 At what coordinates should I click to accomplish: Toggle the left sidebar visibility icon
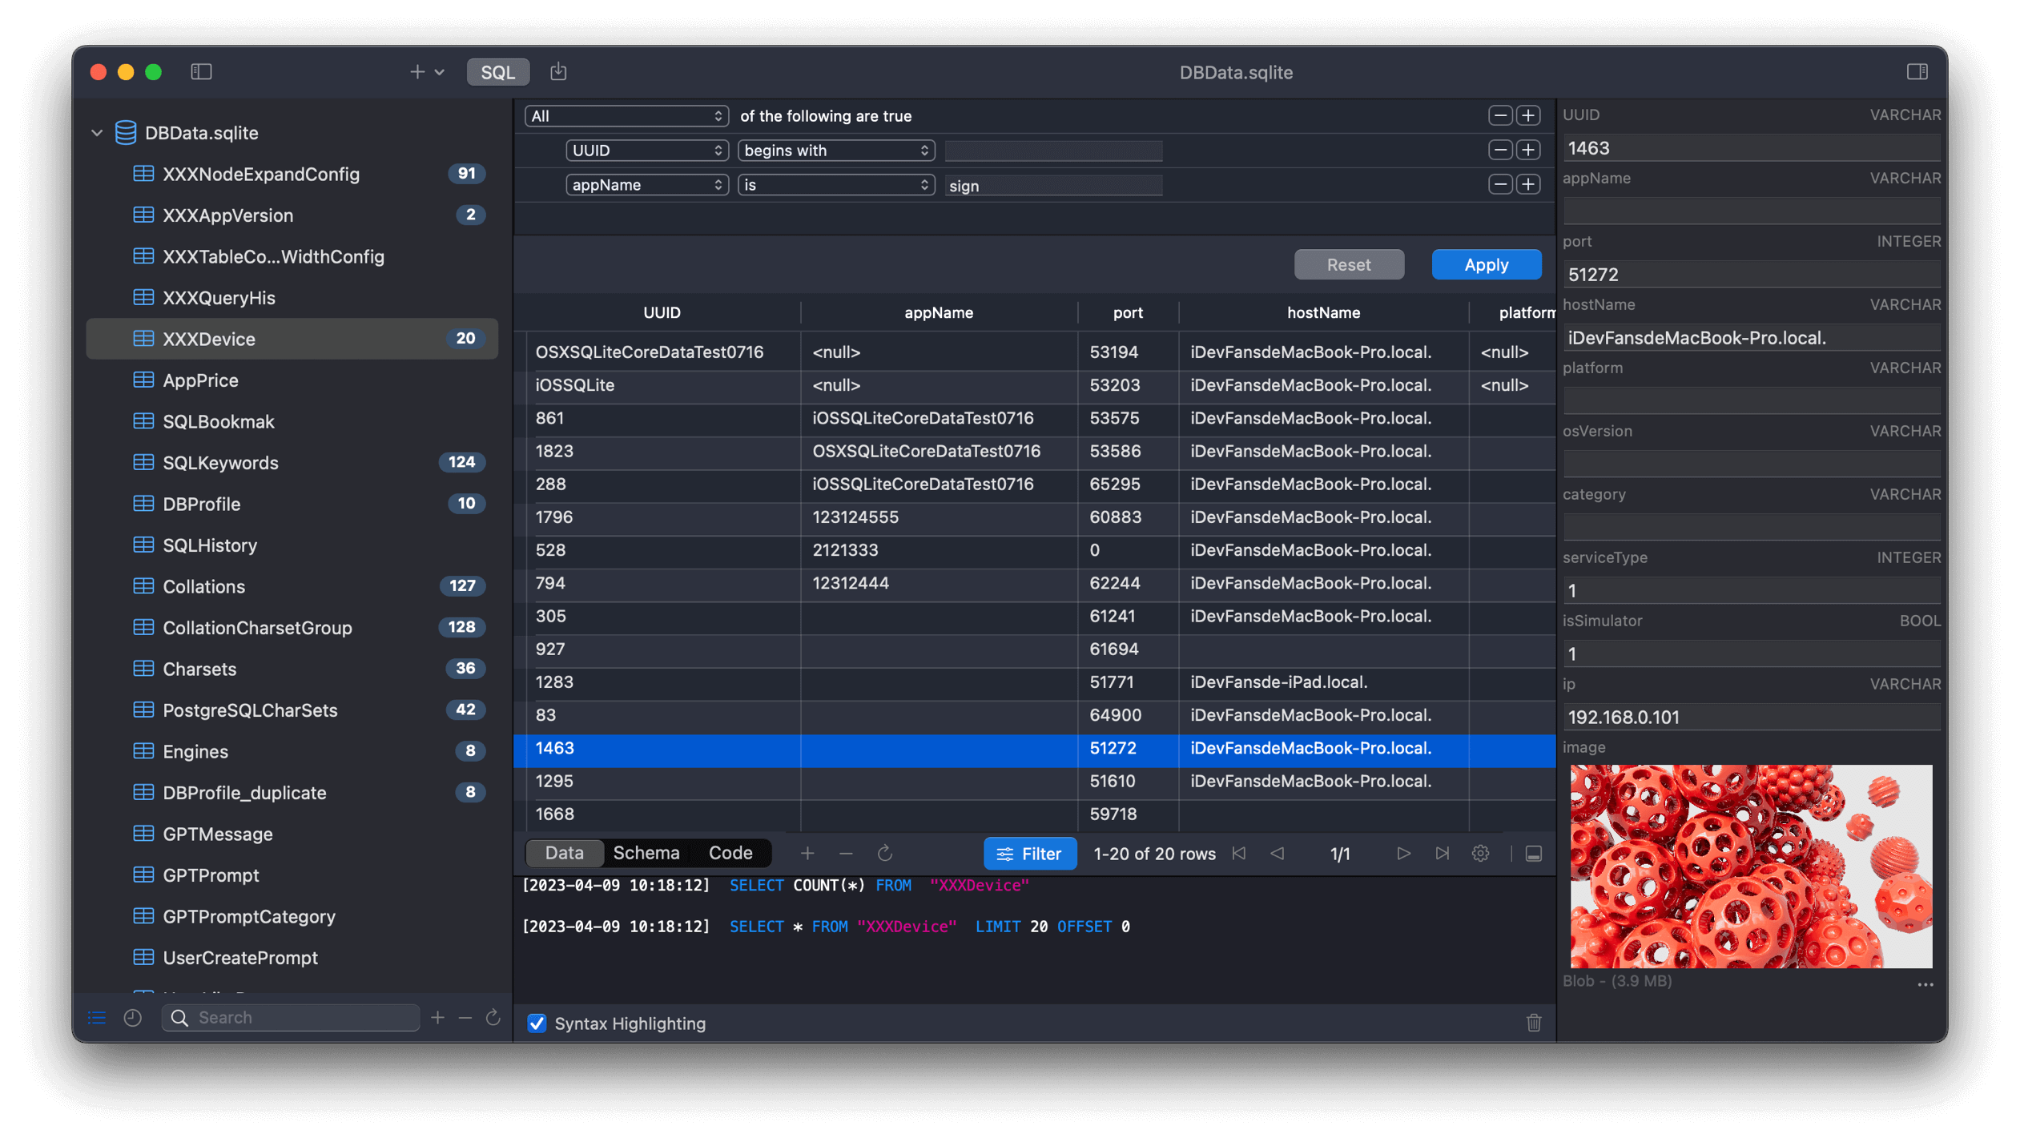tap(201, 71)
